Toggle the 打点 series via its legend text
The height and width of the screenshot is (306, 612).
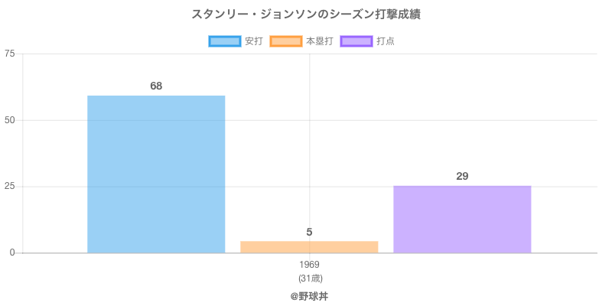[386, 41]
